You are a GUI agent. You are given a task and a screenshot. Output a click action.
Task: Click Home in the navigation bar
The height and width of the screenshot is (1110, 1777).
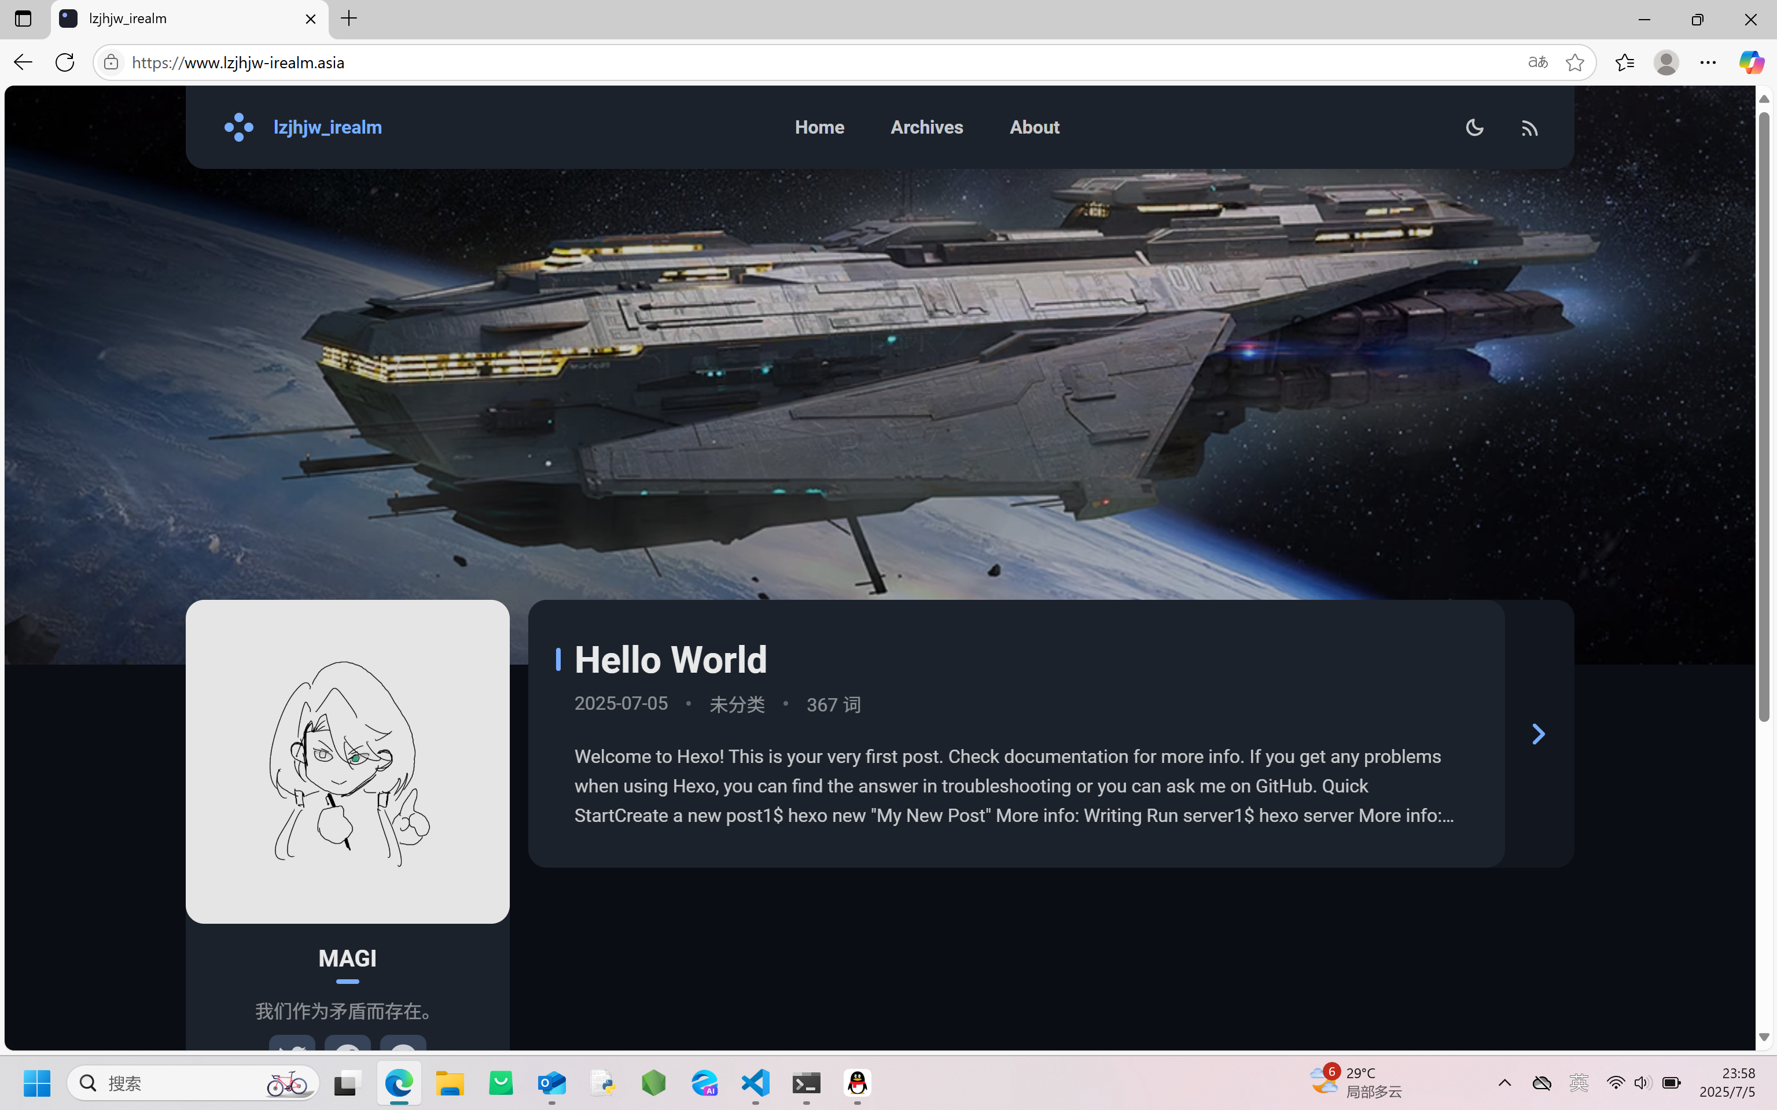coord(819,127)
